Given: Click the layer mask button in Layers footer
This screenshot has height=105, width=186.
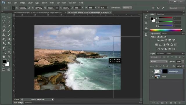Looking at the screenshot, I should coord(162,103).
